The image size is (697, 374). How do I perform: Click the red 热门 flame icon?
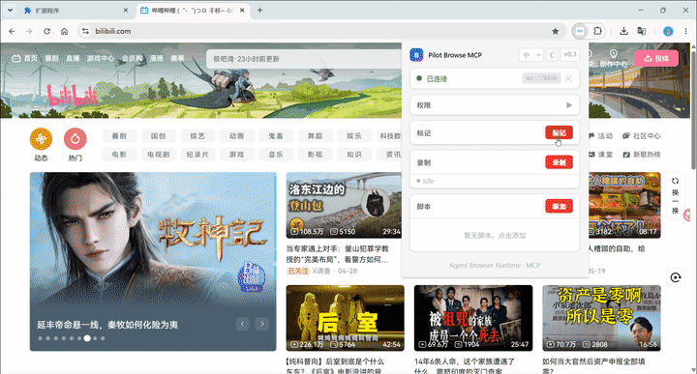[x=76, y=139]
